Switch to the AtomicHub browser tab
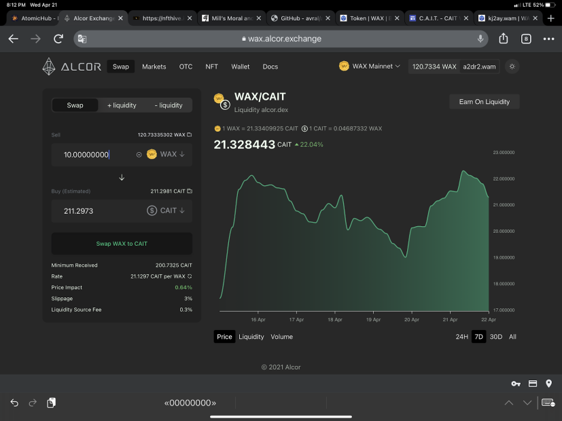The image size is (562, 421). click(35, 18)
